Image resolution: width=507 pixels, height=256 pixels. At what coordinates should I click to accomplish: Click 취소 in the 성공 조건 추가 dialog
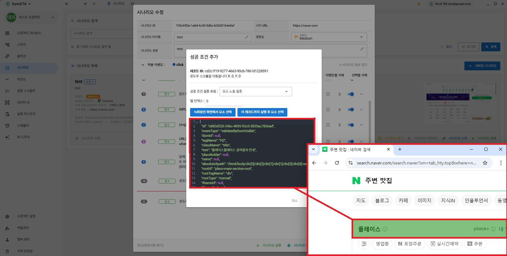coord(295,201)
